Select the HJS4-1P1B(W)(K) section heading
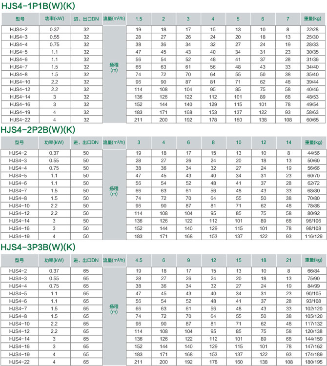 [38, 6]
